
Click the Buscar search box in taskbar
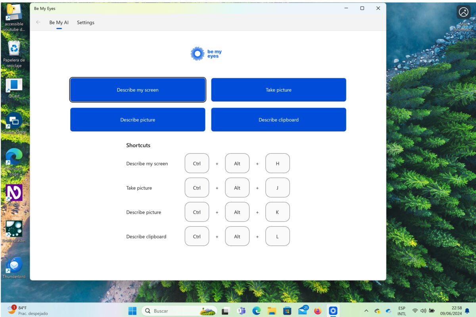[x=178, y=311]
